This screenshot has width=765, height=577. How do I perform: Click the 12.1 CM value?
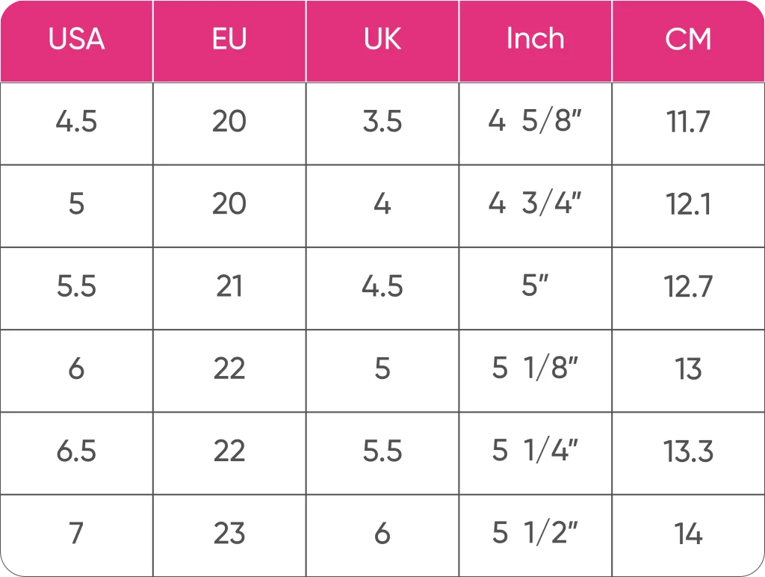pyautogui.click(x=688, y=204)
